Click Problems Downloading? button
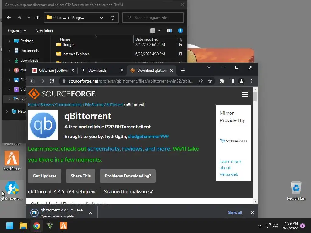The width and height of the screenshot is (311, 233). click(128, 176)
